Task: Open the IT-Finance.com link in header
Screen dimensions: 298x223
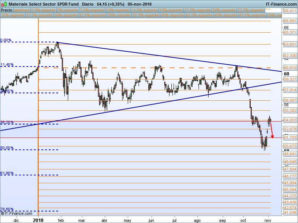Action: pos(282,4)
